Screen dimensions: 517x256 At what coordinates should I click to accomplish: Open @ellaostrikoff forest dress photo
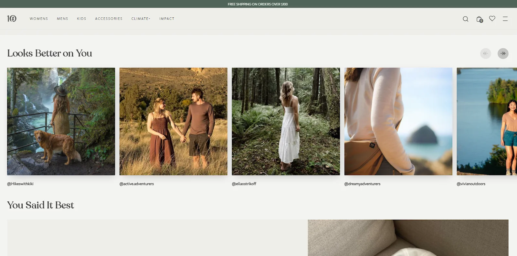point(286,121)
